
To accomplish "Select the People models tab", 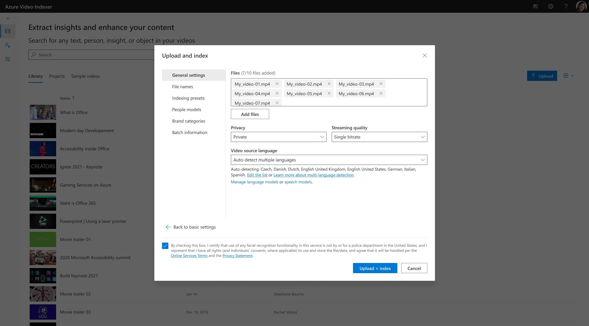I will (x=194, y=110).
